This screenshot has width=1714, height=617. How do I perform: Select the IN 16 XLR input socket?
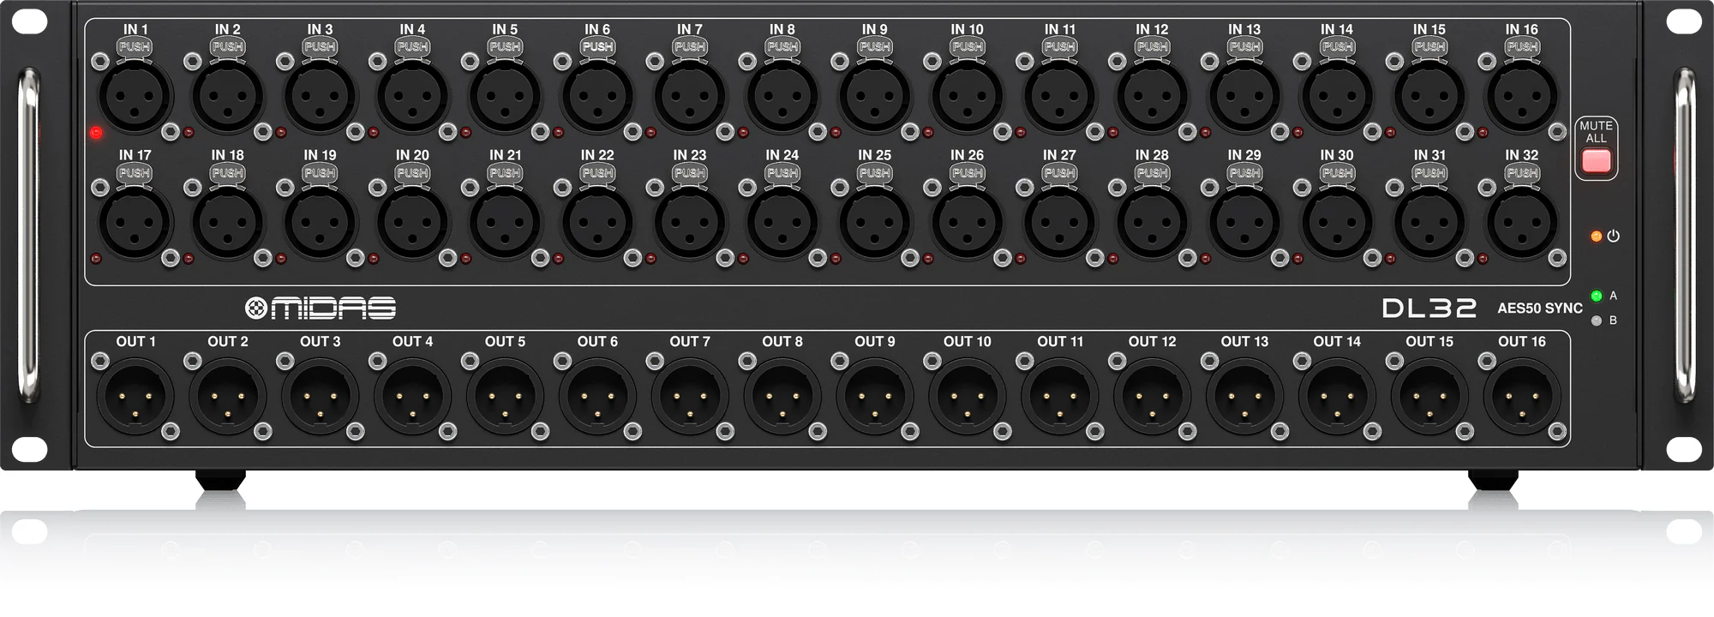[1522, 96]
